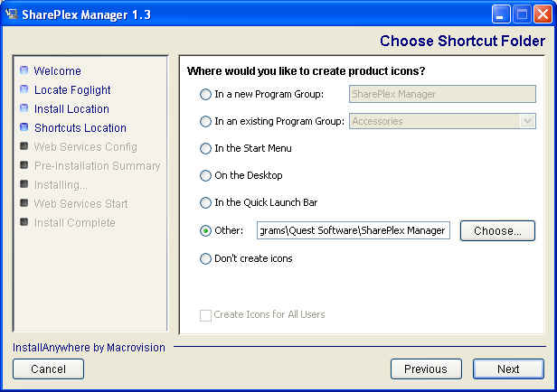Click the Welcome step label
The width and height of the screenshot is (557, 392).
pos(58,71)
